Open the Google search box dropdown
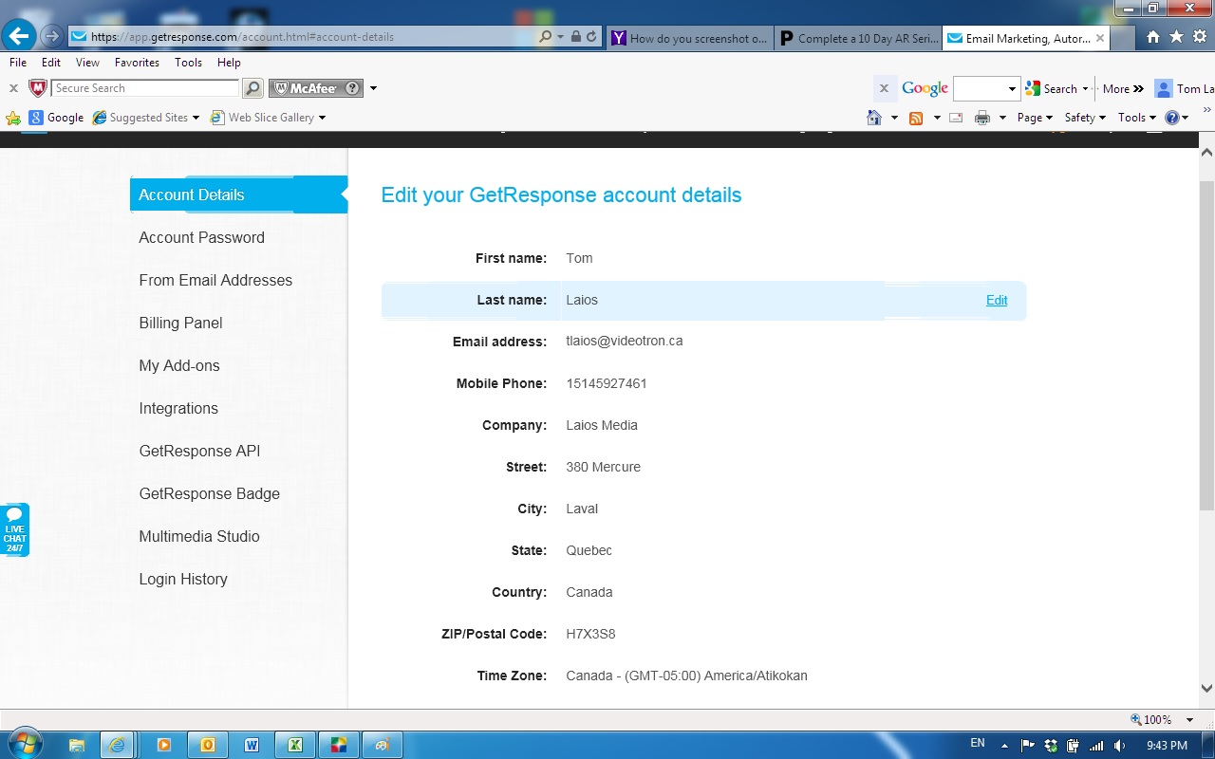 pyautogui.click(x=1012, y=88)
